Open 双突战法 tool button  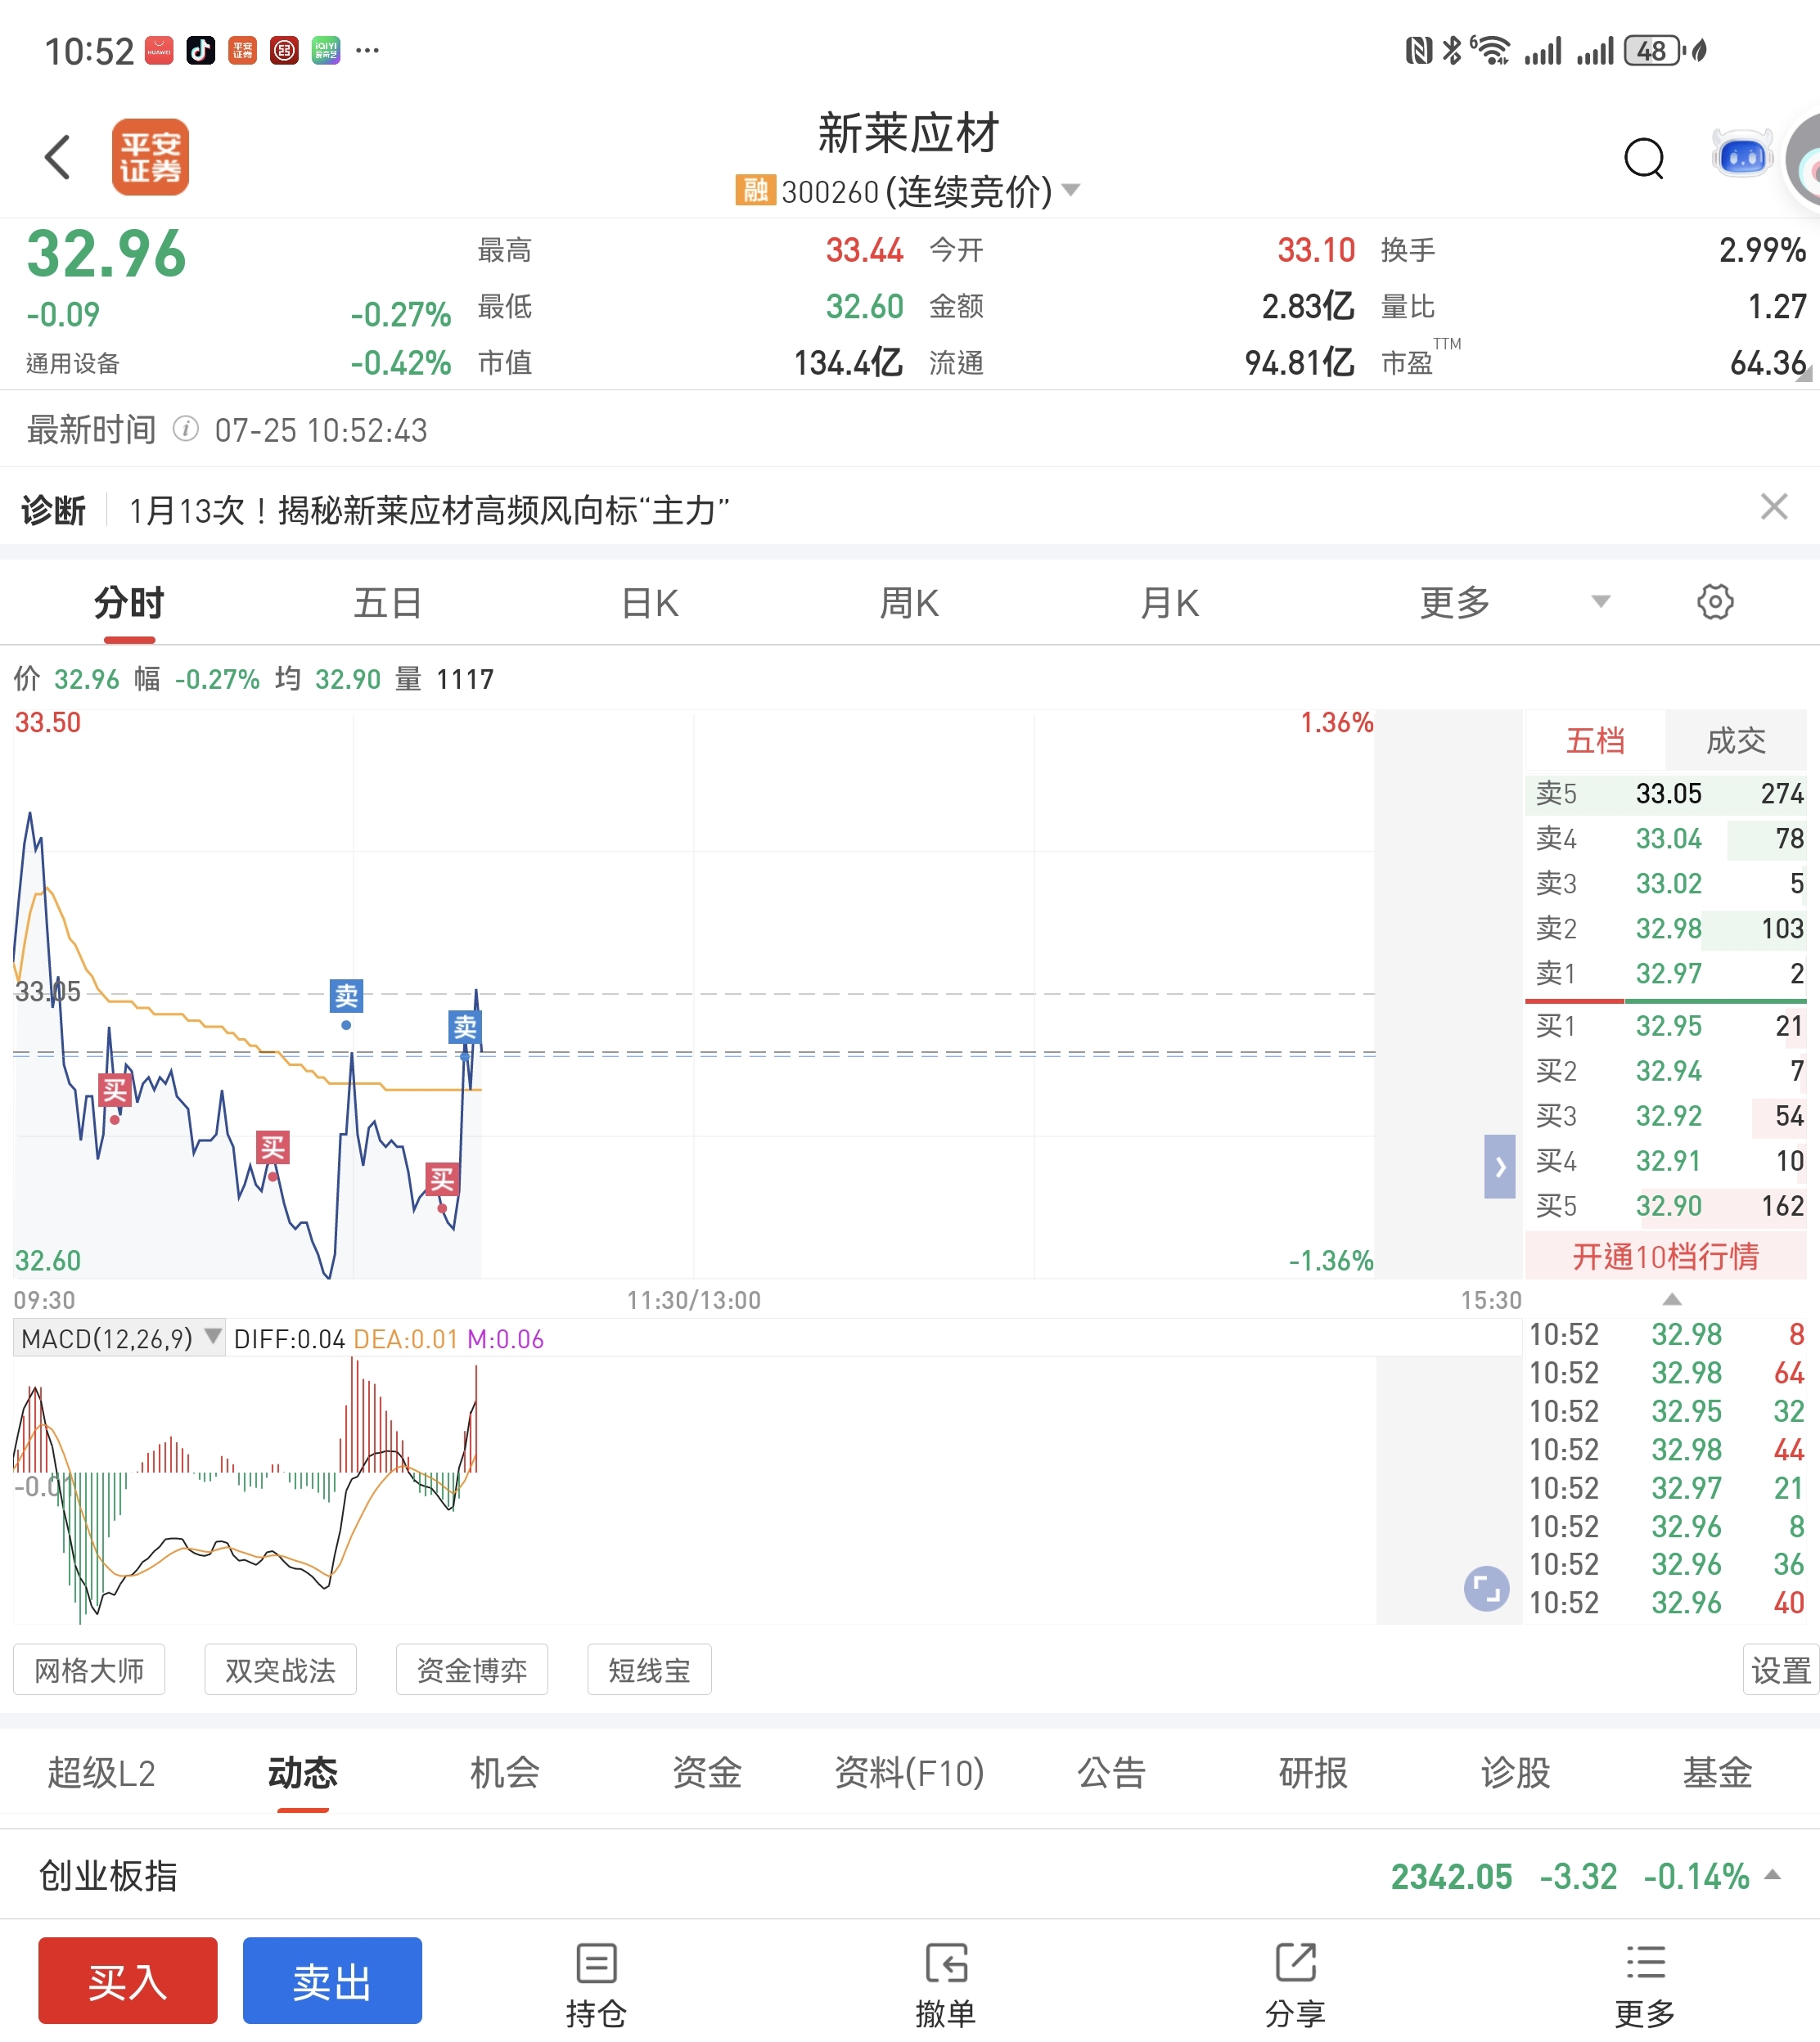(280, 1669)
